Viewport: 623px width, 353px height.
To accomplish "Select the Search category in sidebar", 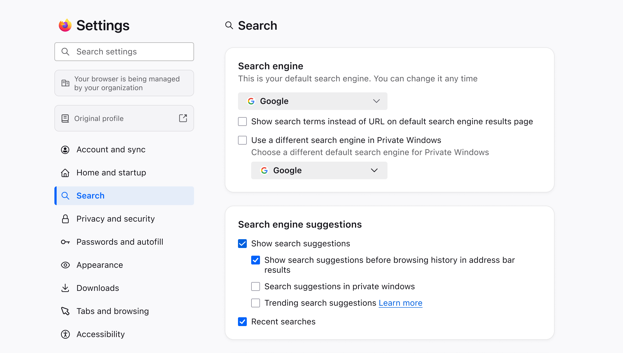I will (x=124, y=196).
